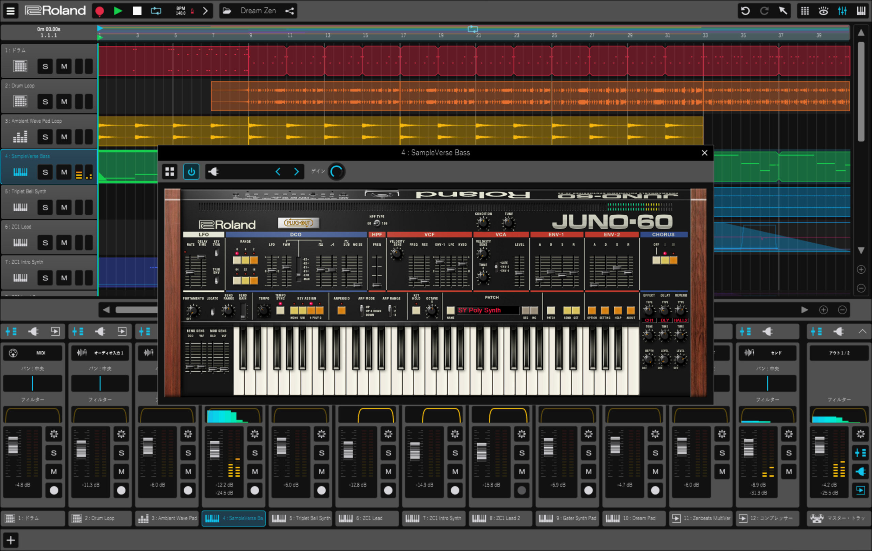872x551 pixels.
Task: Open project folder icon beside Dream Zen
Action: (227, 11)
